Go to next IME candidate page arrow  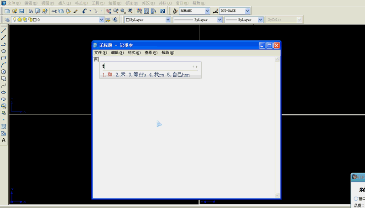(x=197, y=67)
